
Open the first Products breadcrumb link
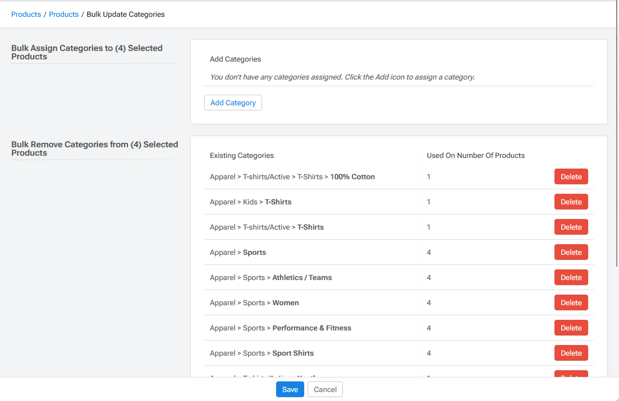coord(26,14)
